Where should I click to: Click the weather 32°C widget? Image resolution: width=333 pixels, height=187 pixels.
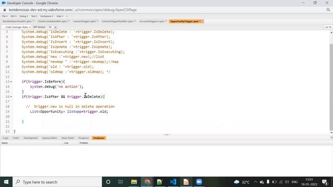241,182
